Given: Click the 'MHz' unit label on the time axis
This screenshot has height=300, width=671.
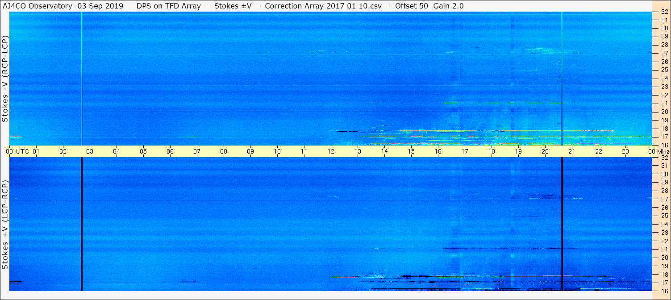Looking at the screenshot, I should [663, 151].
